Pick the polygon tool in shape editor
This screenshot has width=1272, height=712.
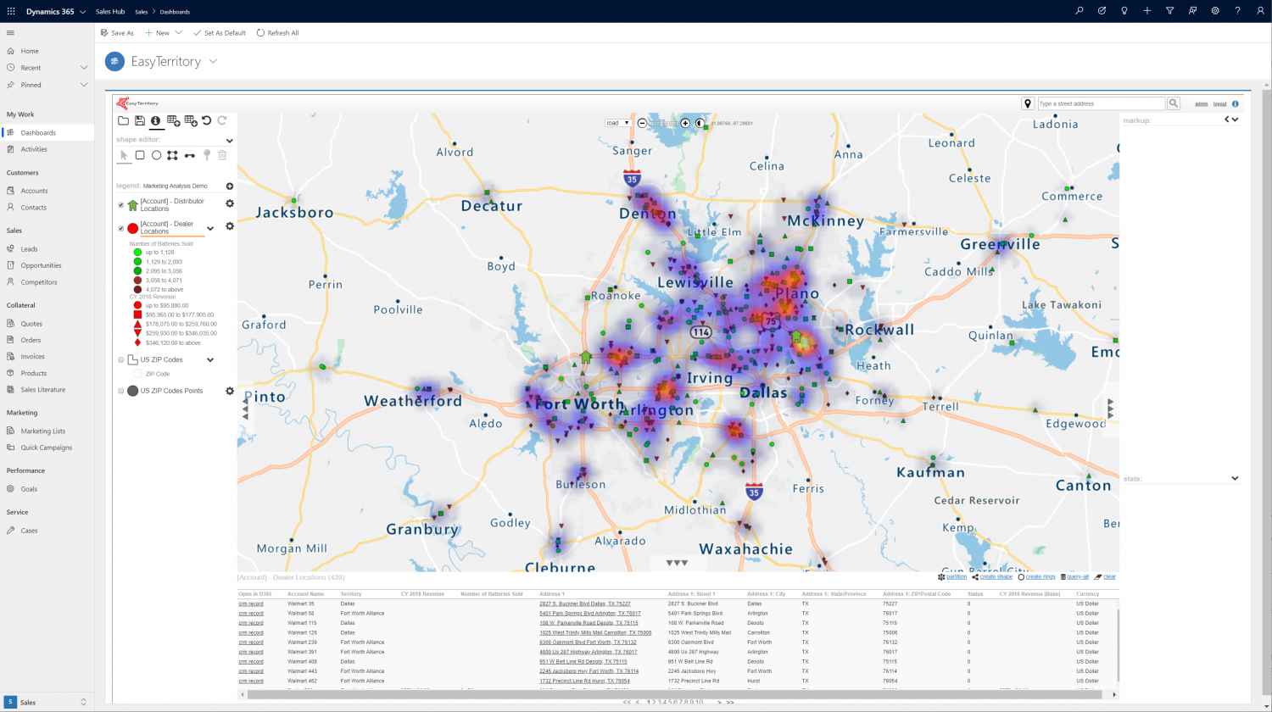click(x=172, y=155)
